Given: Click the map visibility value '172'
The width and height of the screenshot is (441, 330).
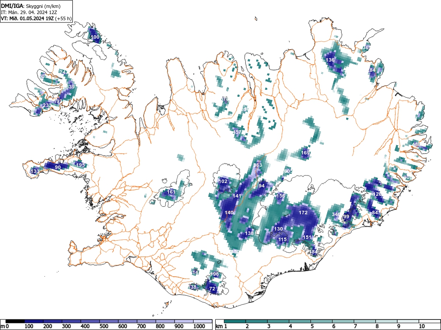Looking at the screenshot, I should [303, 213].
